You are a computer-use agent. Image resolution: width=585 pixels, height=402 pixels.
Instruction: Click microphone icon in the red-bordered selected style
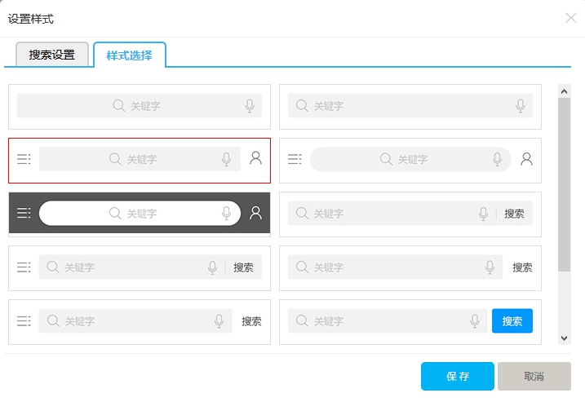(x=227, y=159)
